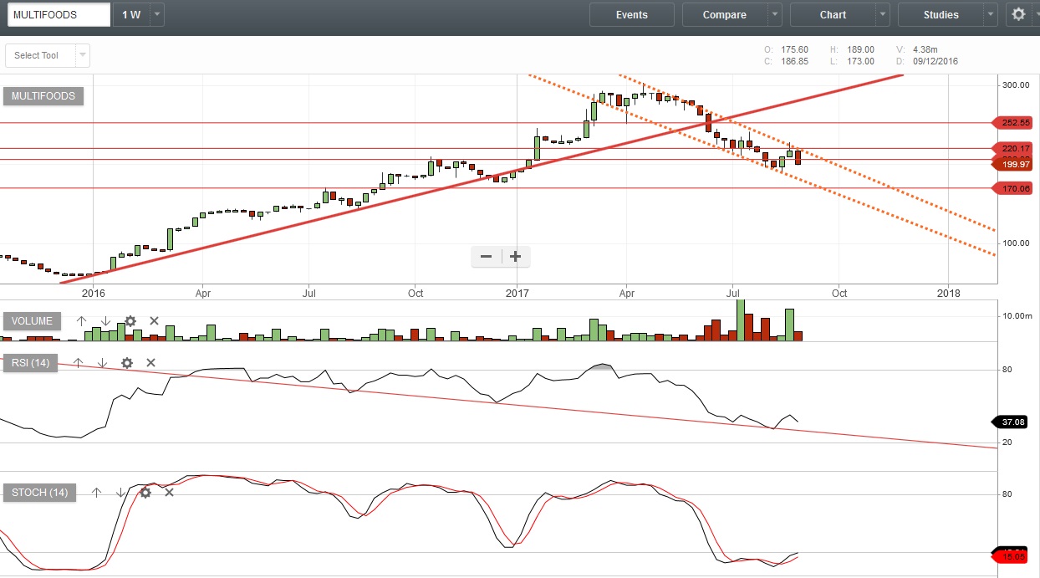Open RSI (14) settings gear
Viewport: 1040px width, 578px height.
[126, 363]
